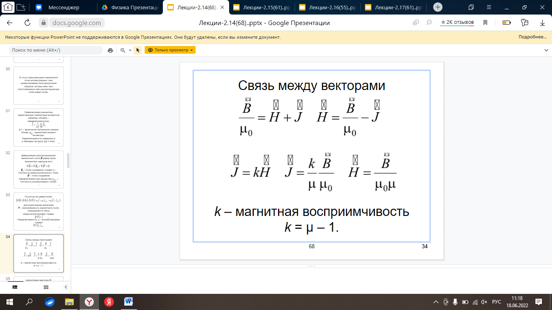This screenshot has width=552, height=310.
Task: Open the 'Только просмотр' view-only dropdown
Action: pos(170,50)
